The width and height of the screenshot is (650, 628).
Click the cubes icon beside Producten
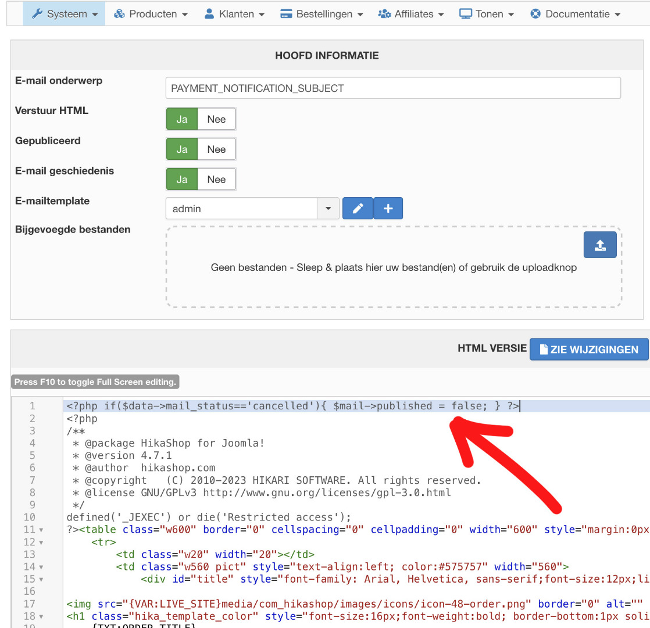click(120, 13)
